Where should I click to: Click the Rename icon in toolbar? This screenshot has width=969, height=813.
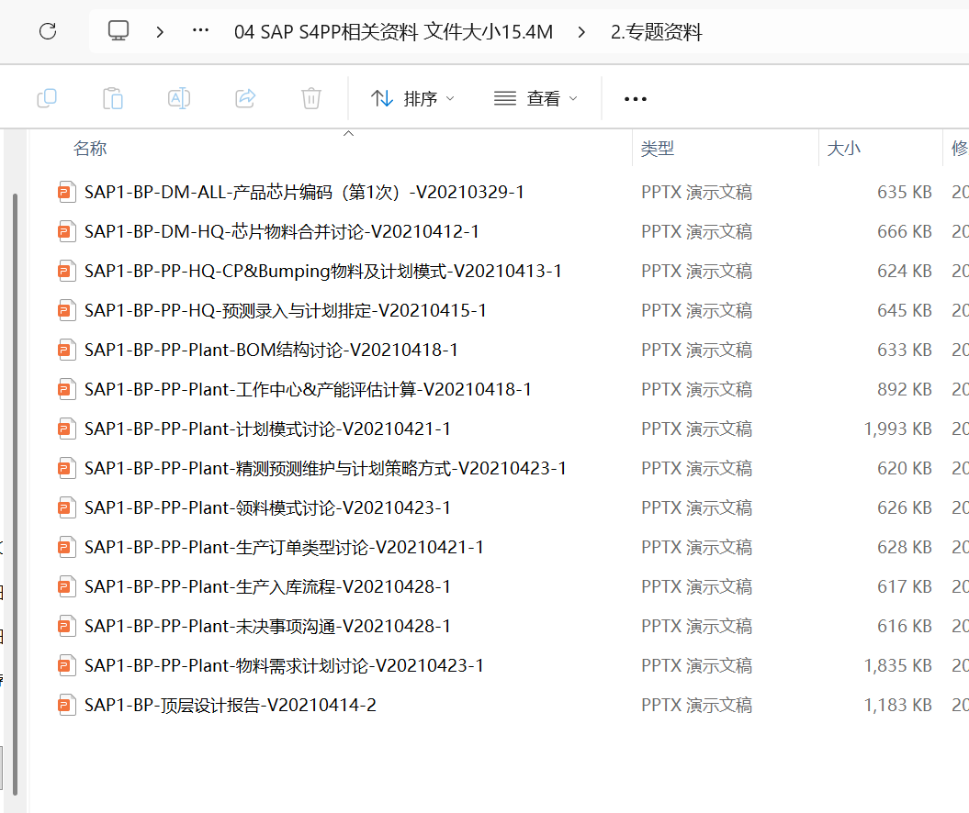[x=179, y=98]
